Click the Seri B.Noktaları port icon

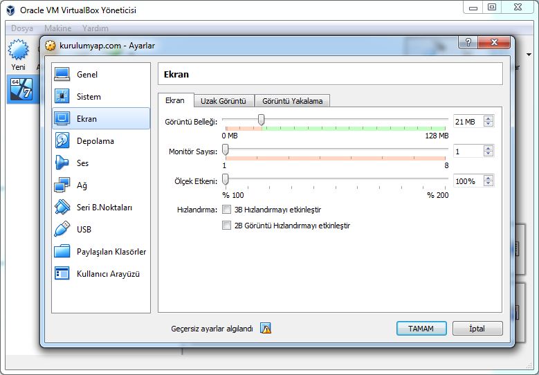[62, 207]
